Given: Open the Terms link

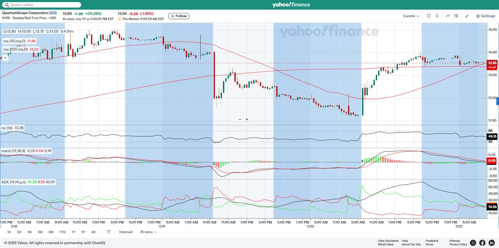Looking at the screenshot, I should (x=429, y=244).
